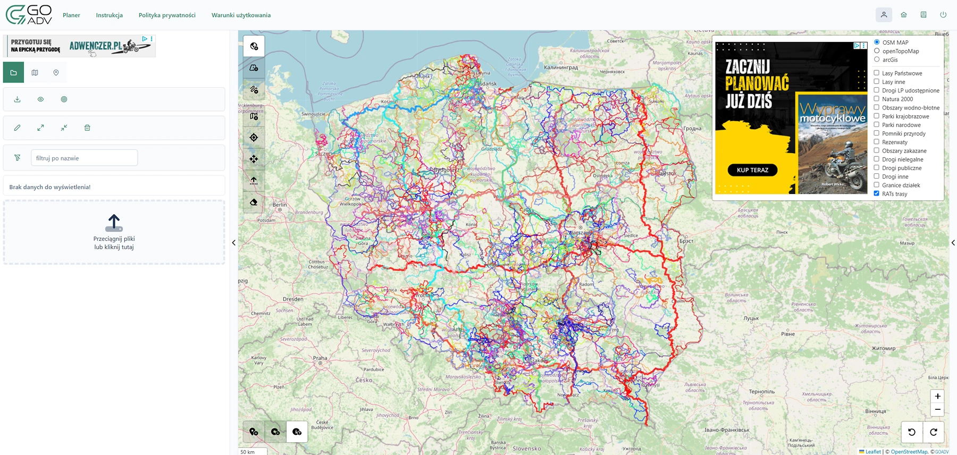Image resolution: width=957 pixels, height=455 pixels.
Task: Expand the right panel chevron arrow
Action: 953,243
